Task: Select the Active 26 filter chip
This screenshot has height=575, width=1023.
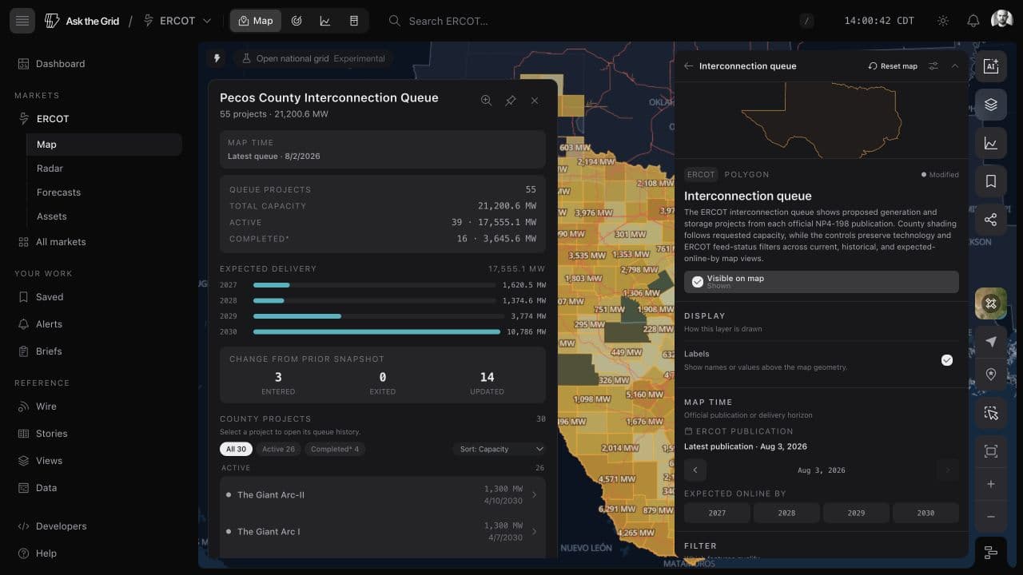Action: [x=278, y=449]
